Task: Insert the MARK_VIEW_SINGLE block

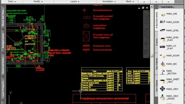Action: (169, 97)
